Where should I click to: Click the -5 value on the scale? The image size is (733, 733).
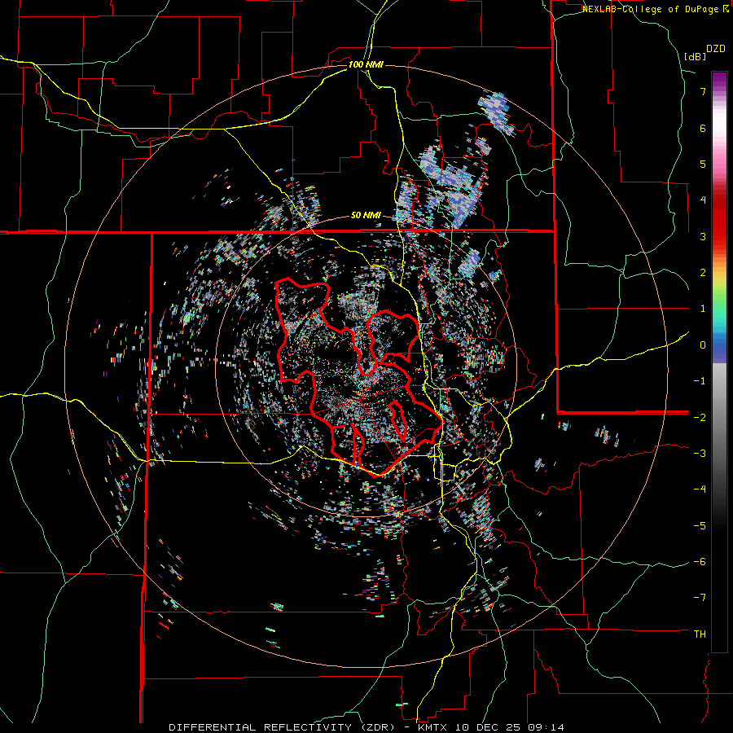700,525
